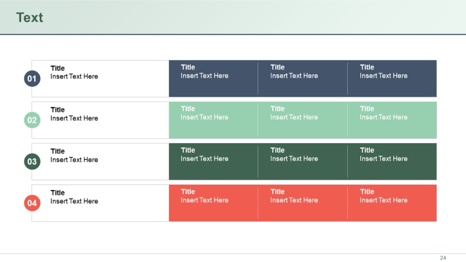Select Insert Text Here beside badge 04
The image size is (466, 262).
pos(74,201)
